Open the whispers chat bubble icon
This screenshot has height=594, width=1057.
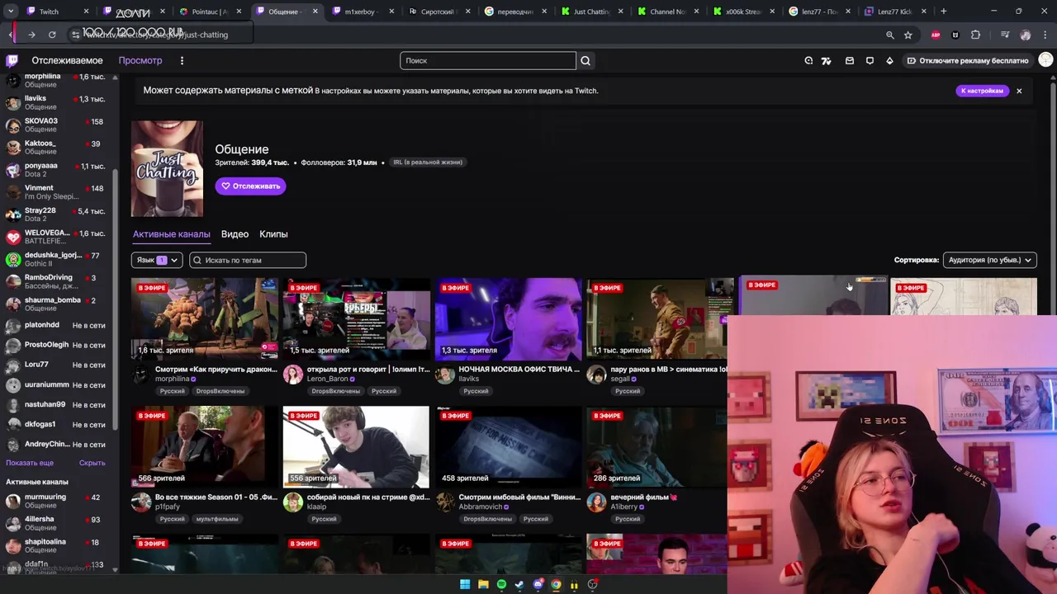click(870, 60)
